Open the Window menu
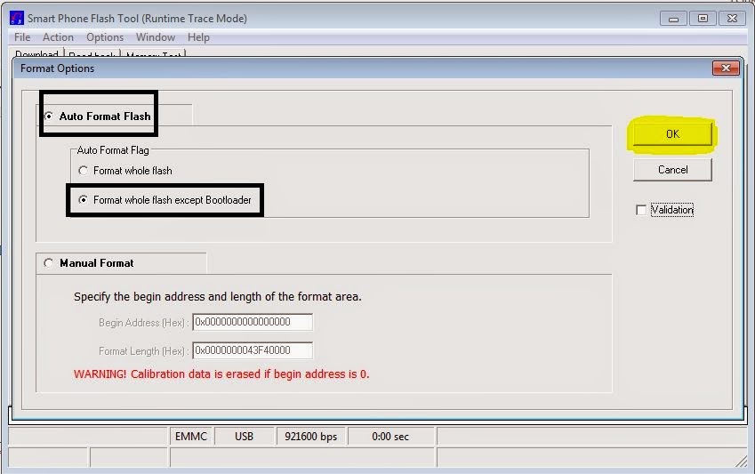Screen dimensions: 755x474 (156, 37)
